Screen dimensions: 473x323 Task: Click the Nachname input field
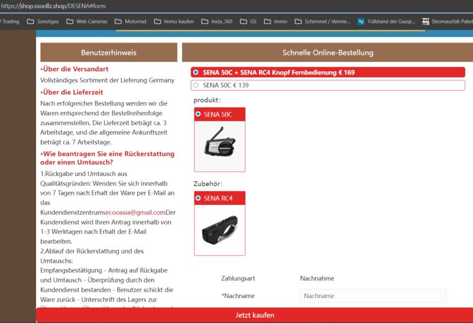tap(373, 296)
